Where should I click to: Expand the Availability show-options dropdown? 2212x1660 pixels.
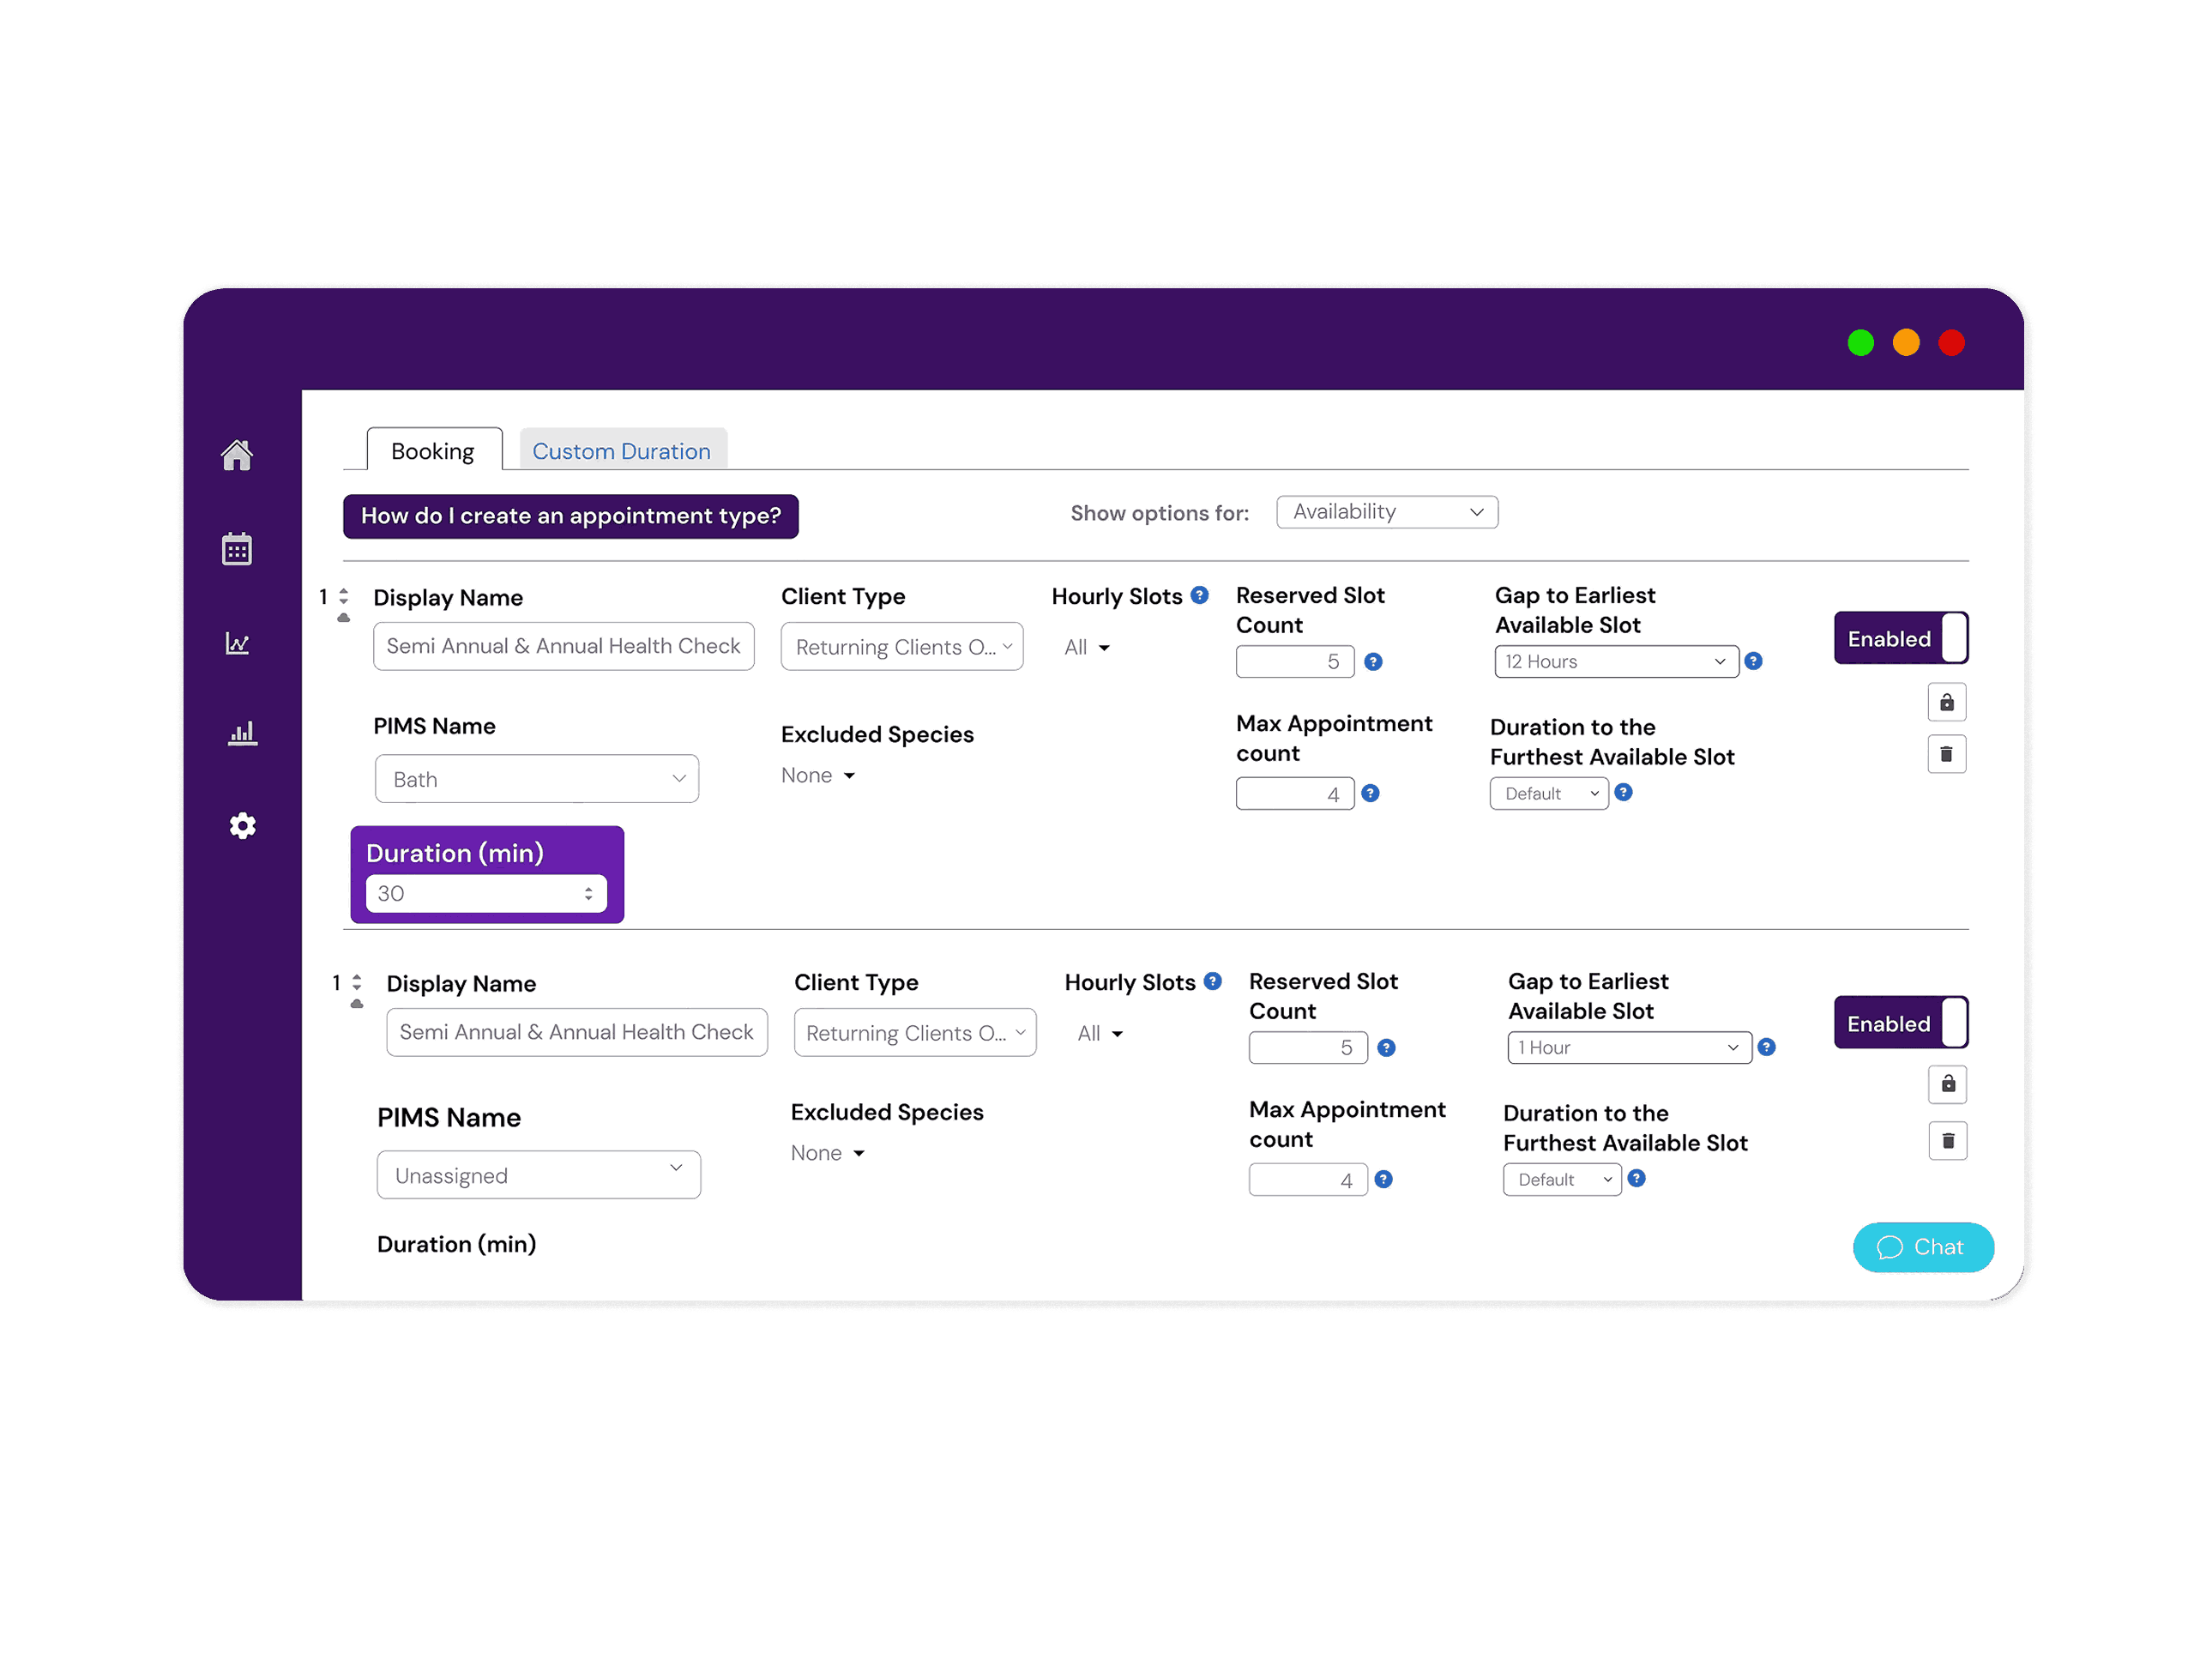pyautogui.click(x=1386, y=512)
